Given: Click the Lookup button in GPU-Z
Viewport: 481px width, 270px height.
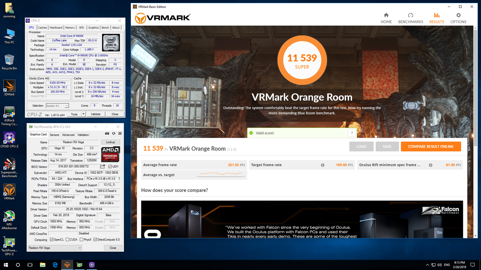Looking at the screenshot, I should (x=110, y=142).
